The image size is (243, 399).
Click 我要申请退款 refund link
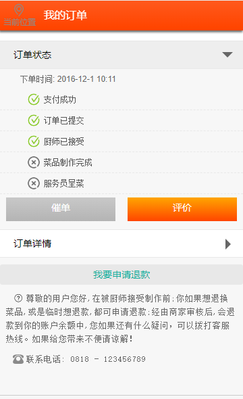(122, 275)
